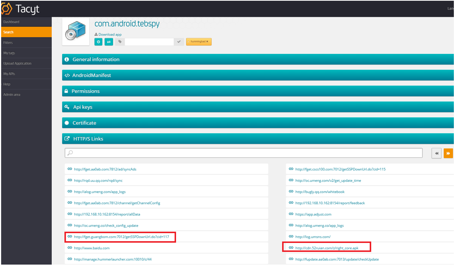This screenshot has height=268, width=455.
Task: Click the links search input field
Action: point(244,153)
